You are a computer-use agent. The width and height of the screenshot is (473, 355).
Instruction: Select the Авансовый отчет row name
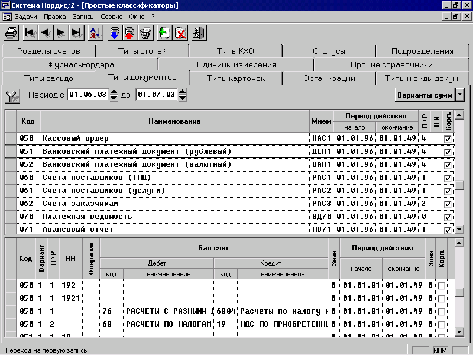coord(78,230)
